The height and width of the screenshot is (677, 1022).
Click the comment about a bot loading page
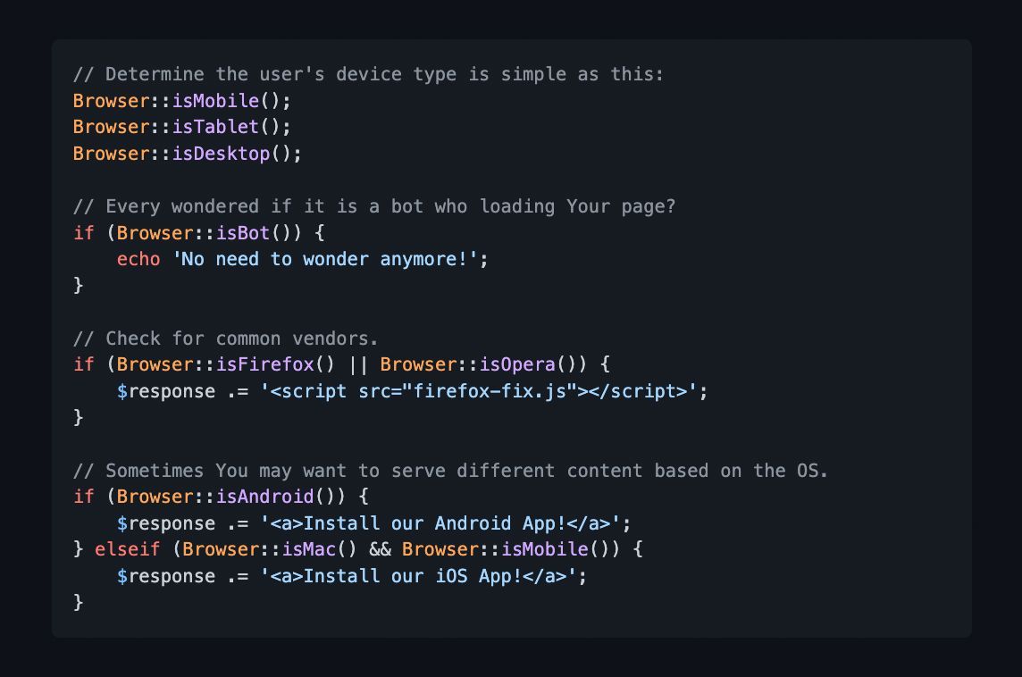pos(374,206)
